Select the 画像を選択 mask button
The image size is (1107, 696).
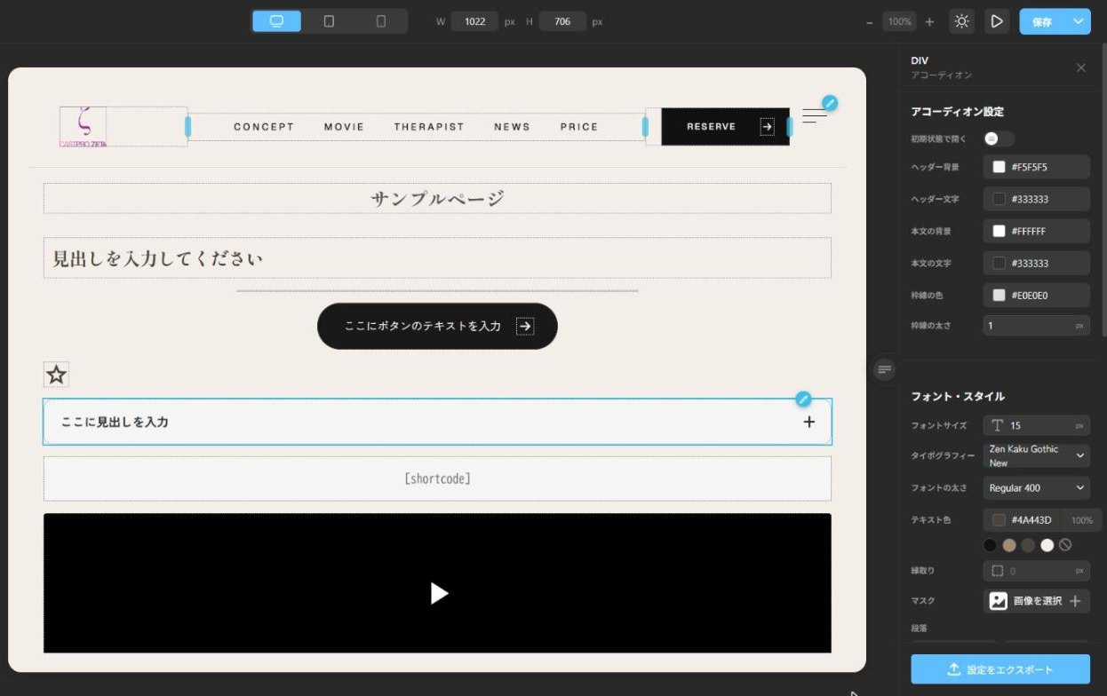click(1037, 601)
